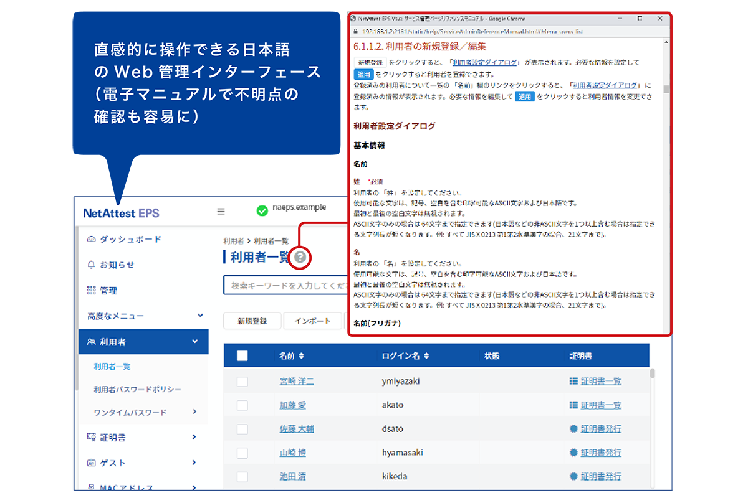Image resolution: width=748 pixels, height=498 pixels.
Task: Expand the 高度なメニュー section
Action: tap(200, 316)
